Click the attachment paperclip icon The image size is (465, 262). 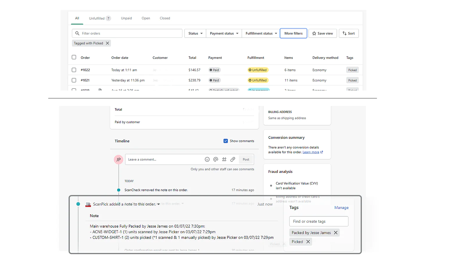(233, 160)
